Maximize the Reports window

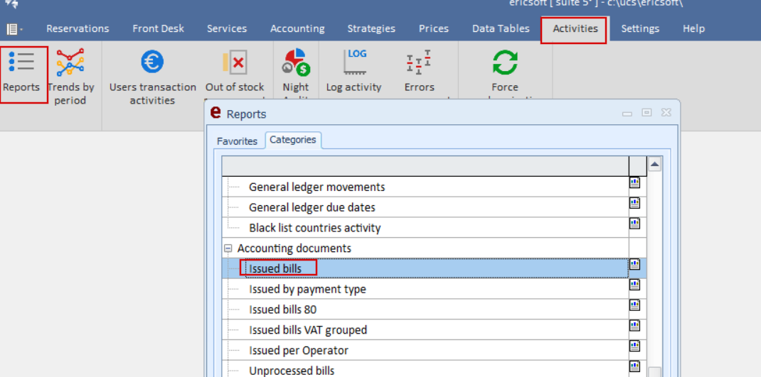pos(646,112)
